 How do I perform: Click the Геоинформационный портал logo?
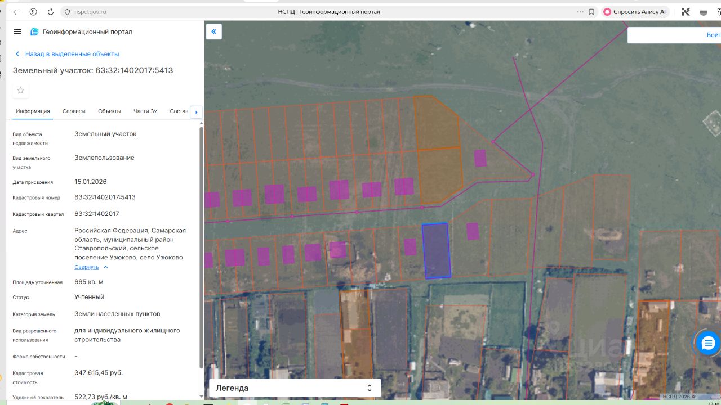(x=81, y=32)
